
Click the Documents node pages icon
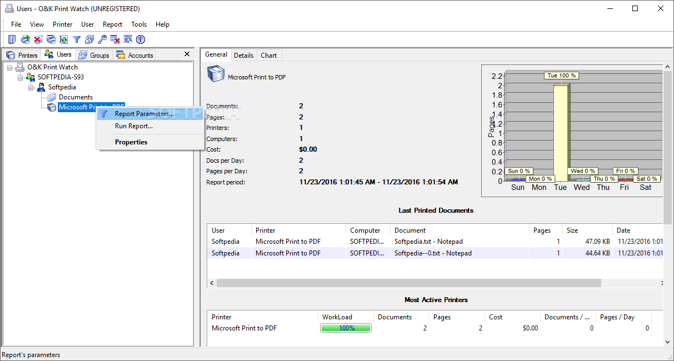click(x=52, y=97)
